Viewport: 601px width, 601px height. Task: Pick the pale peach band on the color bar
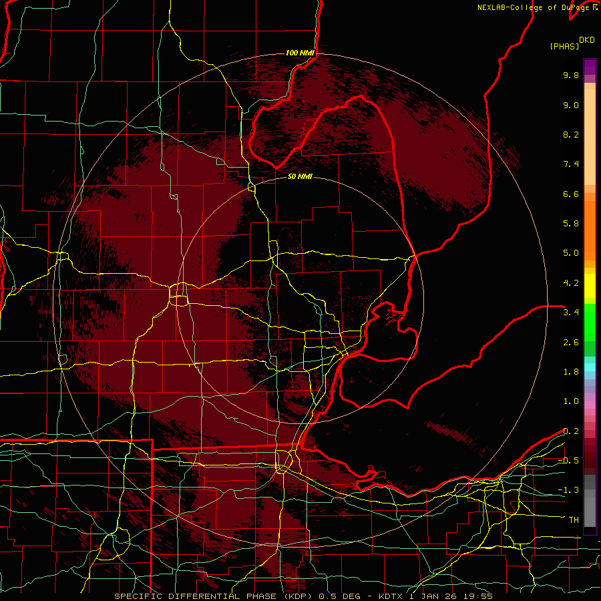click(590, 137)
